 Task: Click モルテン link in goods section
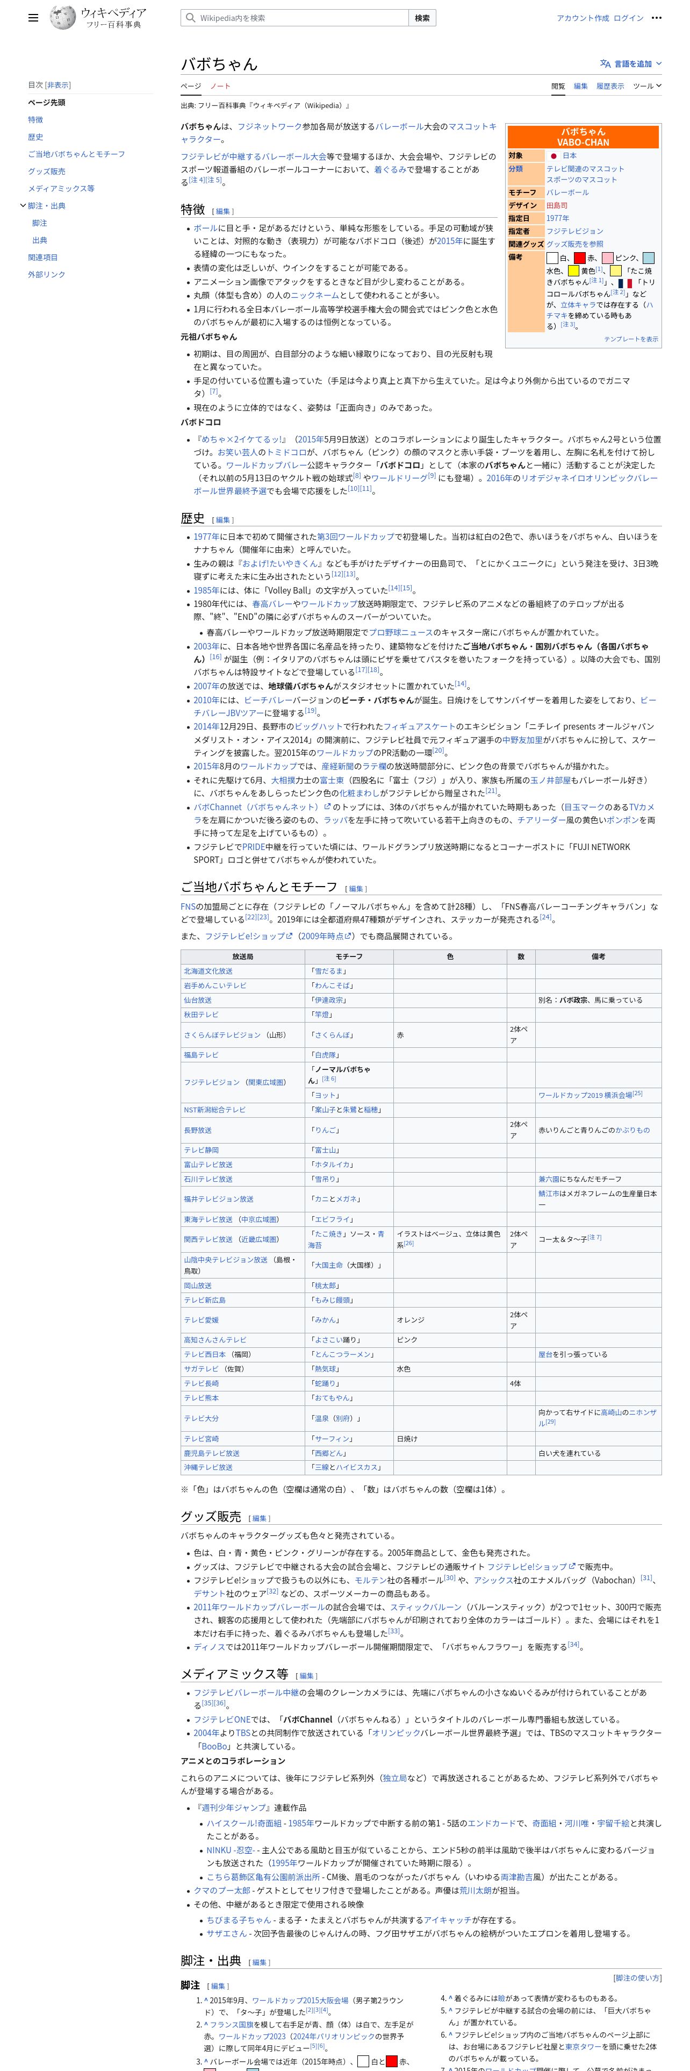coord(370,1580)
